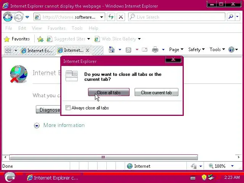Click the 100% zoom level button
Screen dimensions: 244x183
217,166
